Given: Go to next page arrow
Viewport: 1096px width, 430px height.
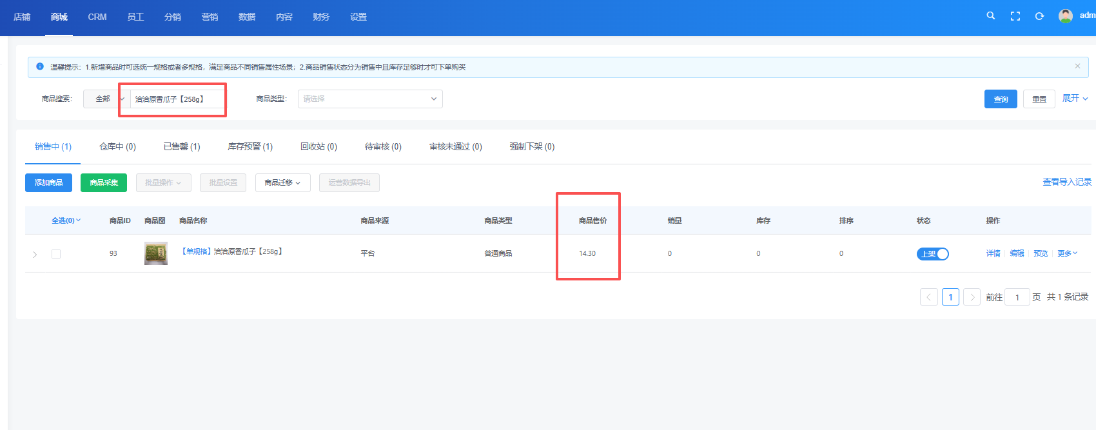Looking at the screenshot, I should pyautogui.click(x=972, y=297).
